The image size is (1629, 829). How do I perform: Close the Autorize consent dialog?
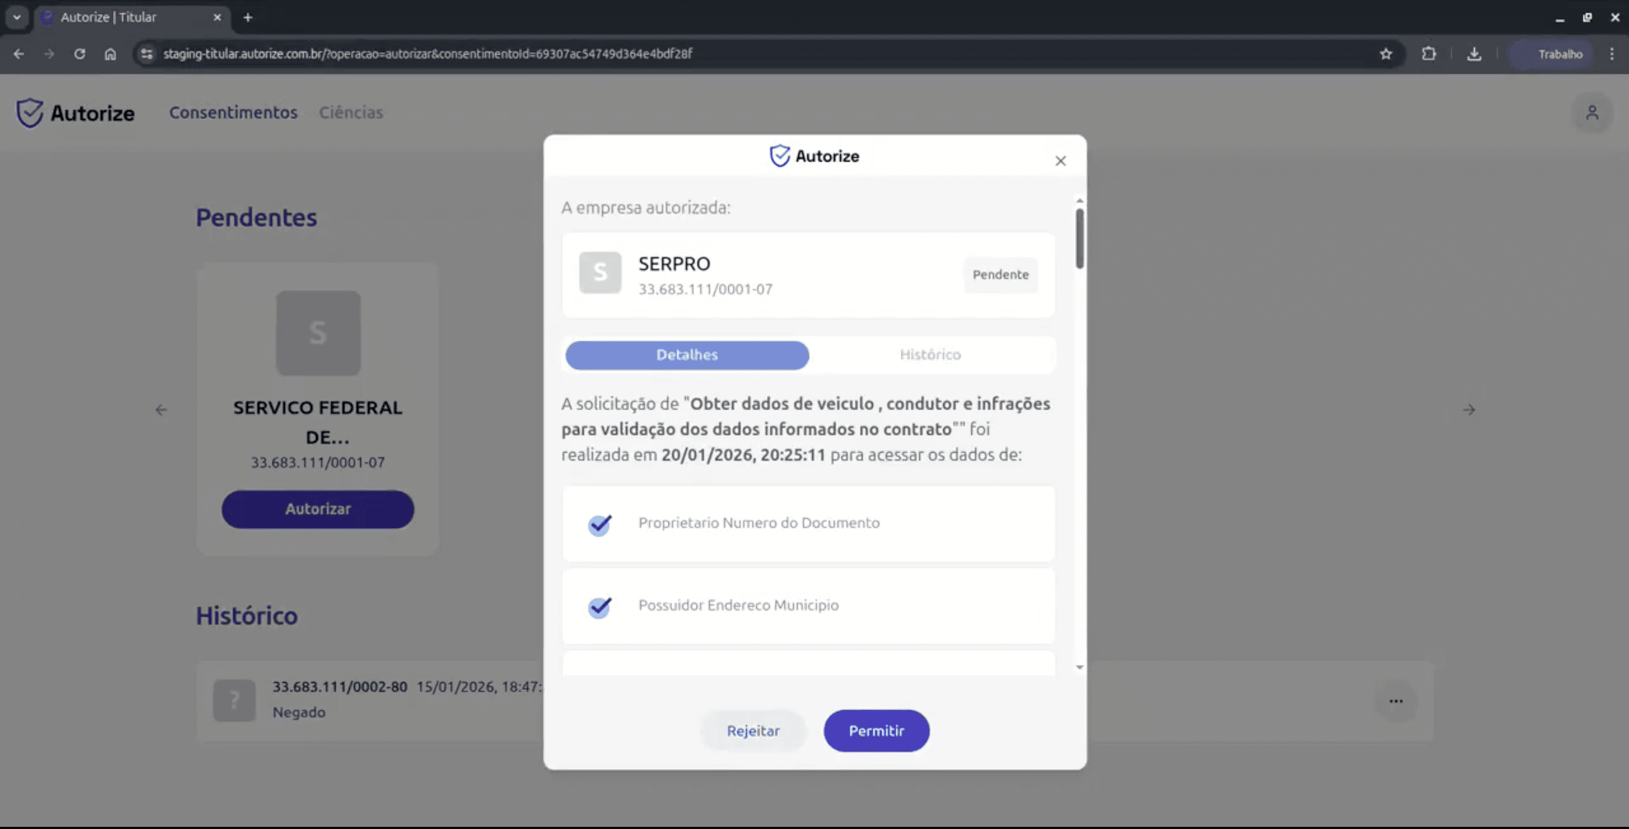tap(1061, 161)
